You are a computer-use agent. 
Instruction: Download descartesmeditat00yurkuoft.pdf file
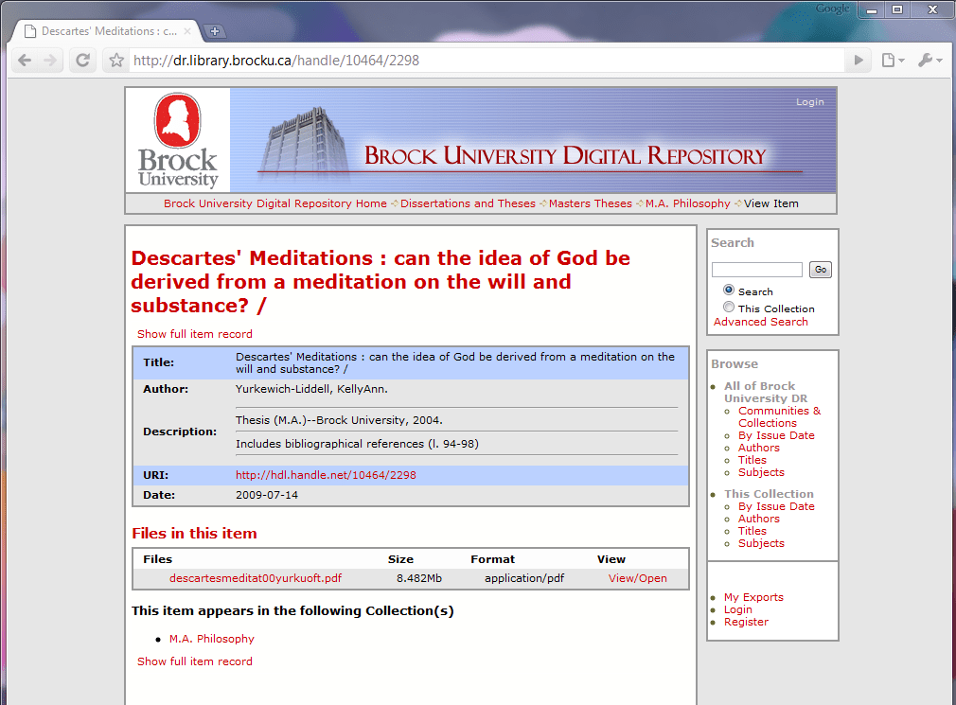256,578
